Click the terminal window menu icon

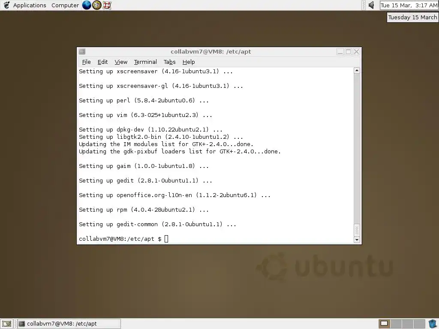(x=82, y=51)
